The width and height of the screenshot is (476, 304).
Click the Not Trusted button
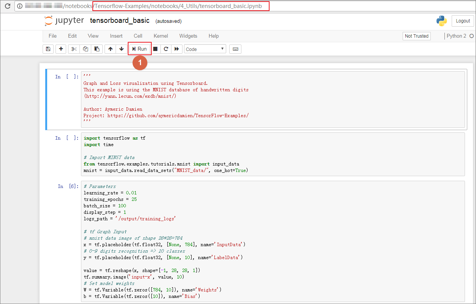[x=417, y=36]
